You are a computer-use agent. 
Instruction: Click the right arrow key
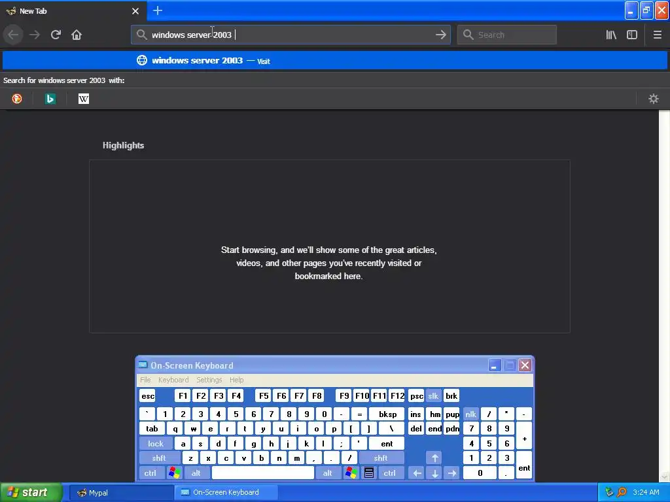(452, 473)
